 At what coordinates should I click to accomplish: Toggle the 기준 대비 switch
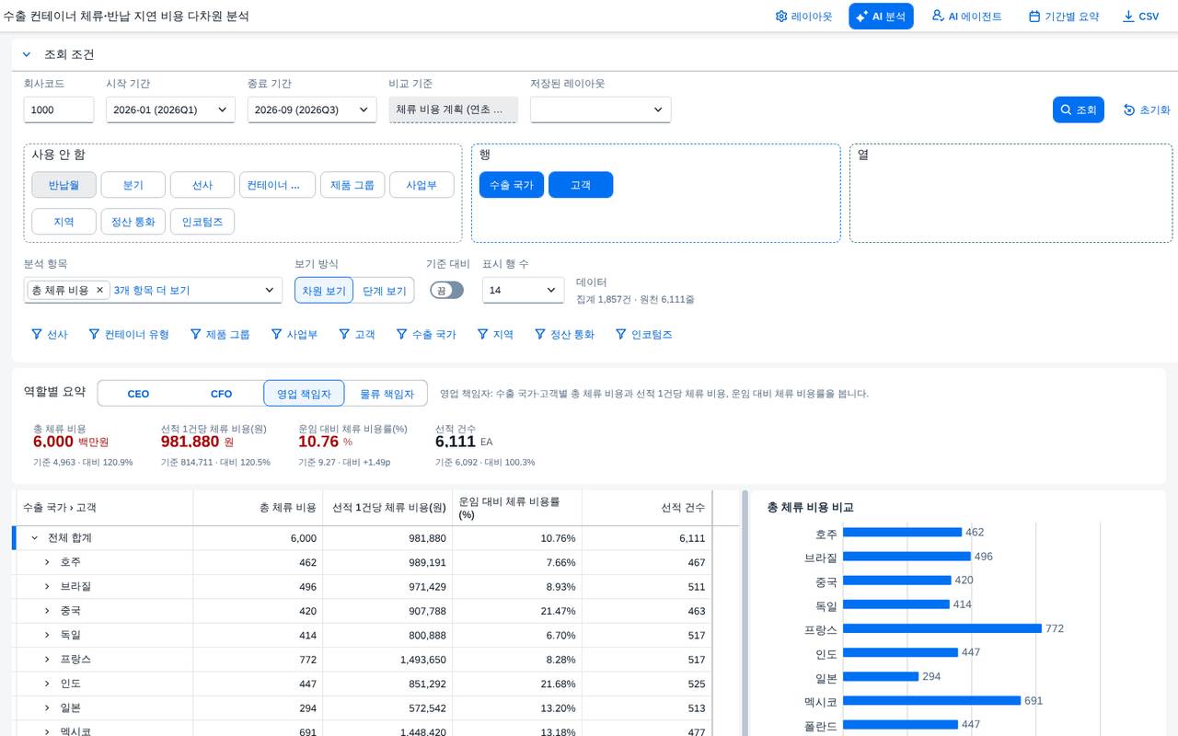click(447, 290)
